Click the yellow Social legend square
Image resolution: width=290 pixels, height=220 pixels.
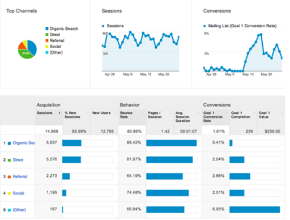click(x=47, y=46)
